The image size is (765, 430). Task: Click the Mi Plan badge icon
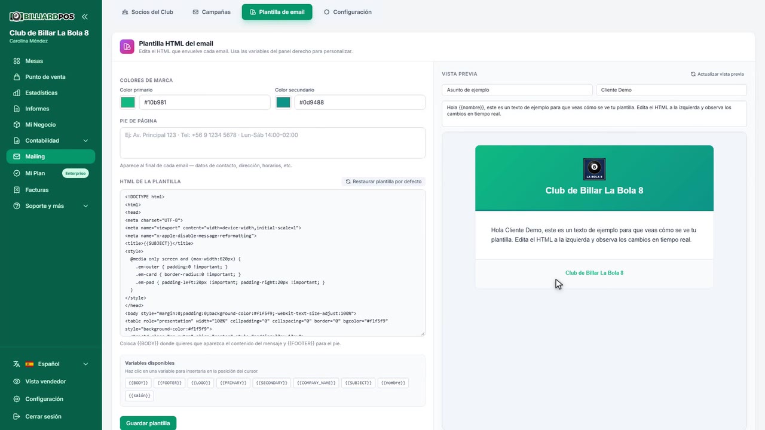[17, 173]
